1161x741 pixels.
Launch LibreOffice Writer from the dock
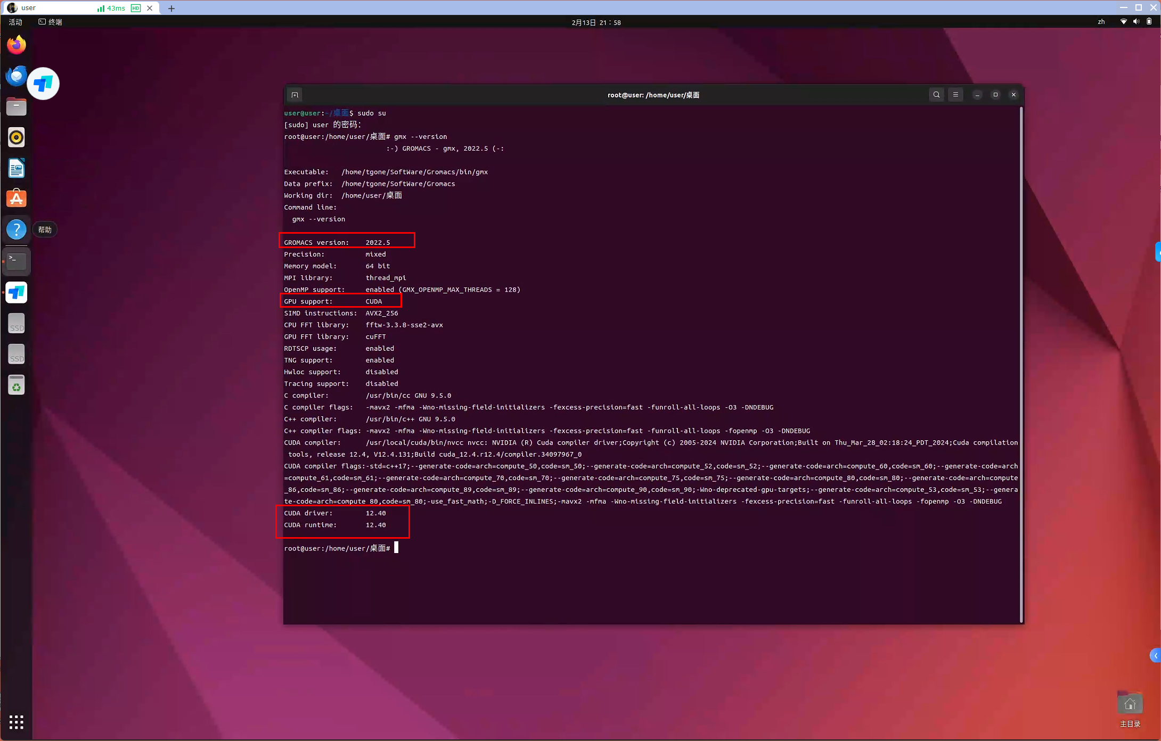[x=17, y=168]
